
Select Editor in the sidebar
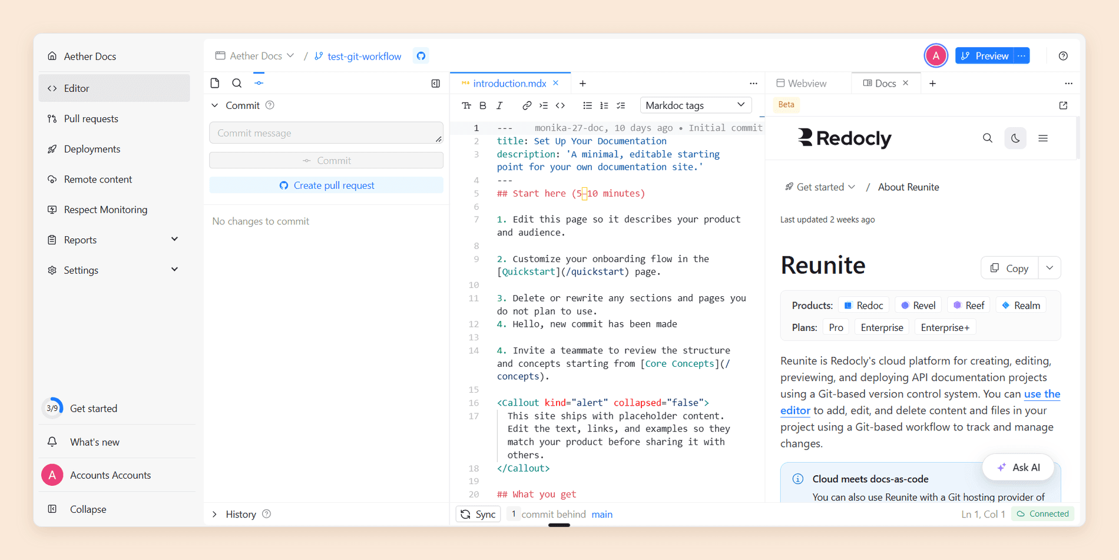pos(114,88)
